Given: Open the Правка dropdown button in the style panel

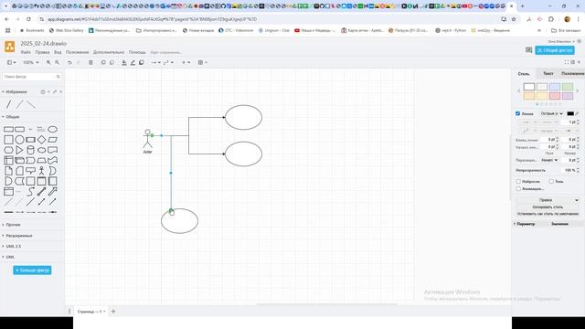Looking at the screenshot, I should tap(548, 200).
